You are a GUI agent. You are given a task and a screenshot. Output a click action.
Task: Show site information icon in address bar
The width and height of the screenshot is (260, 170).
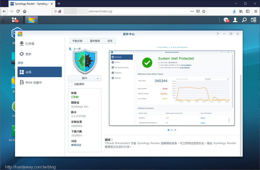click(56, 11)
